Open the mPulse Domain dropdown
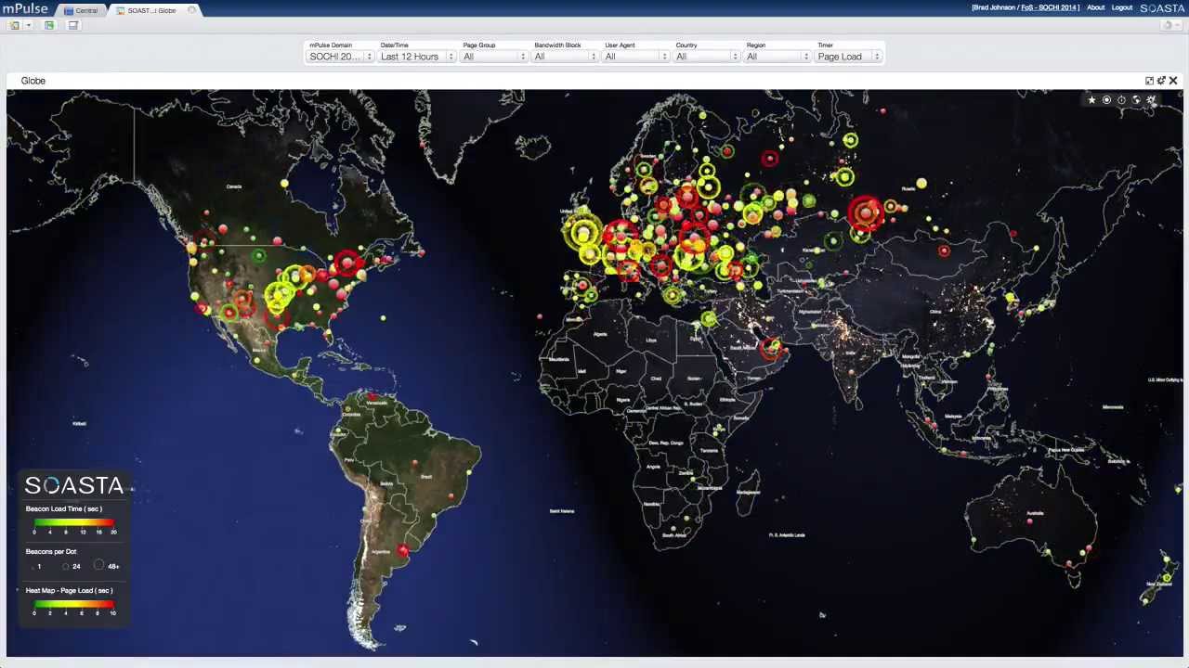Image resolution: width=1189 pixels, height=668 pixels. pyautogui.click(x=341, y=57)
